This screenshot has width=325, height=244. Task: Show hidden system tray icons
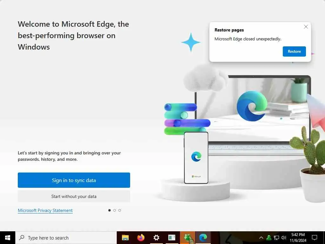261,238
